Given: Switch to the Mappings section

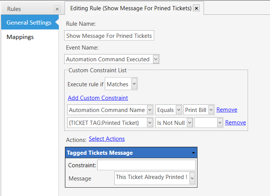Looking at the screenshot, I should (20, 37).
